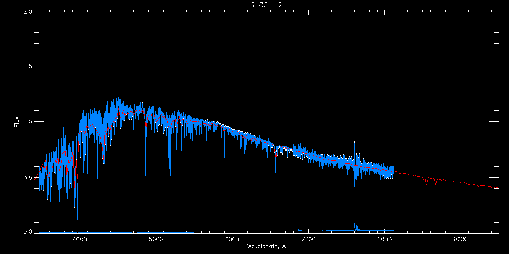Click the 1.5 y-axis tick label
Viewport: 509px width, 254px height.
pyautogui.click(x=28, y=66)
